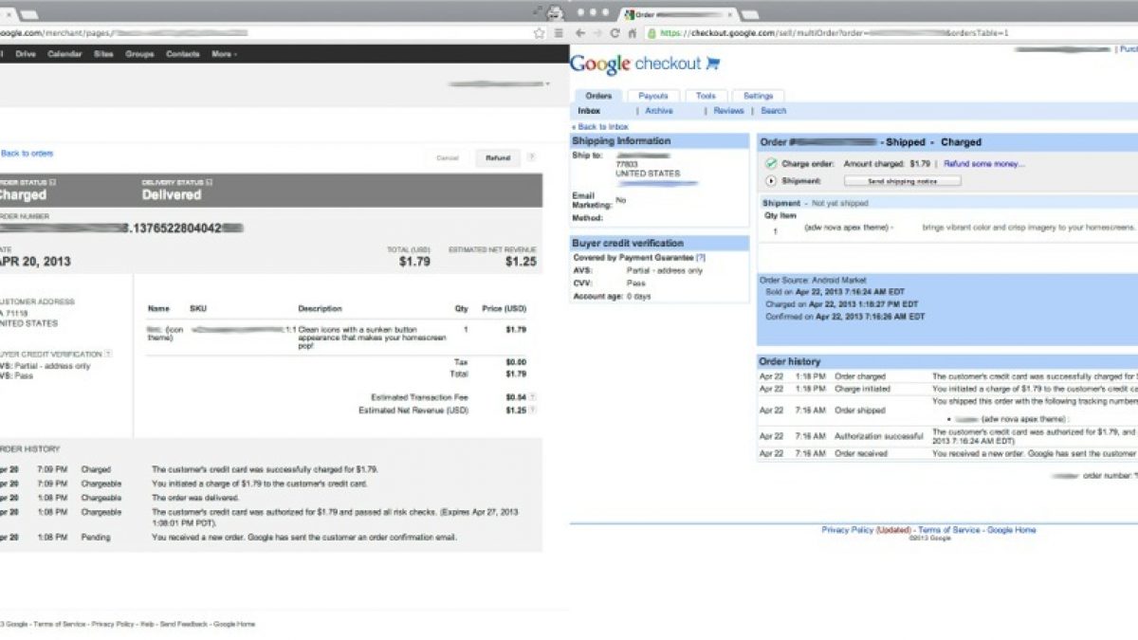Click the forward arrow in right browser

597,32
